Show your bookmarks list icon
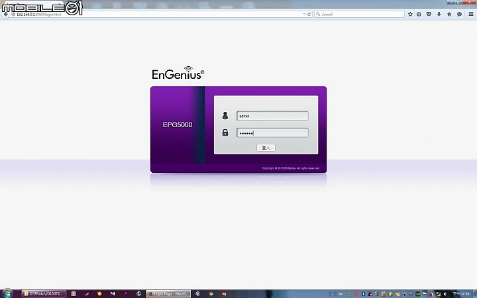The height and width of the screenshot is (298, 477). pyautogui.click(x=419, y=15)
